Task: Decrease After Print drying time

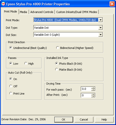Action: (93, 96)
